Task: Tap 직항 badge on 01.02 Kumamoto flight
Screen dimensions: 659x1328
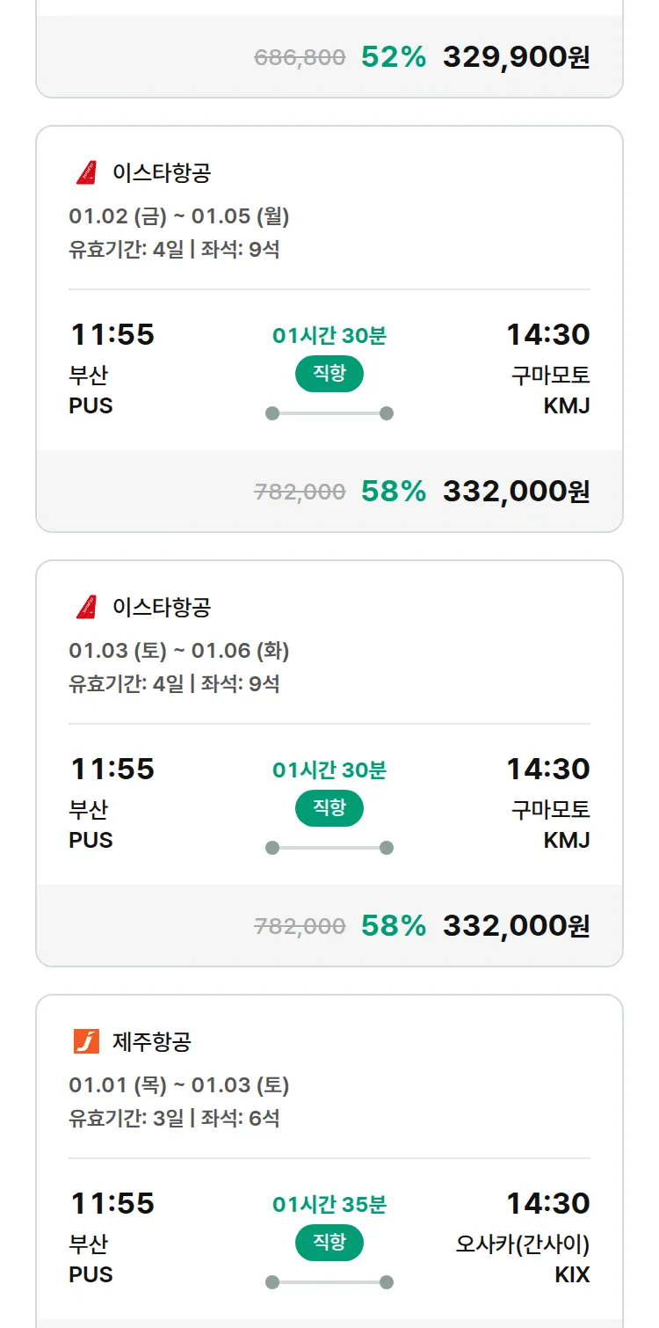Action: (329, 374)
